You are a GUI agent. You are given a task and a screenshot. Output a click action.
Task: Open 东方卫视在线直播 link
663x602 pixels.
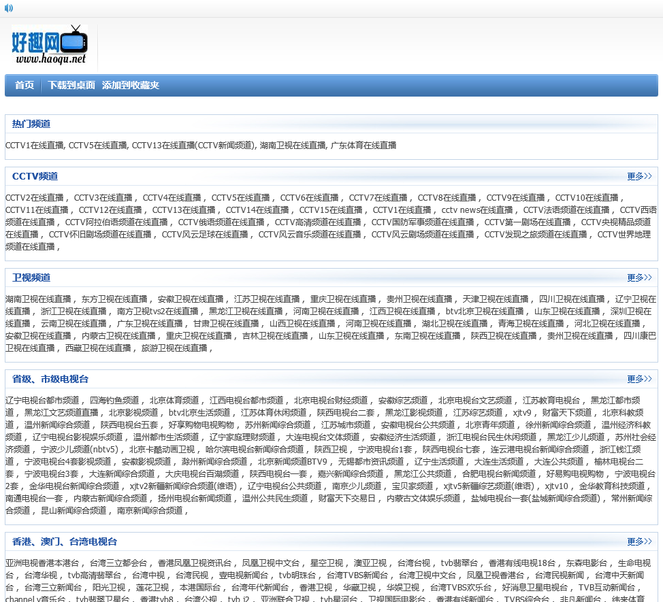coord(114,299)
